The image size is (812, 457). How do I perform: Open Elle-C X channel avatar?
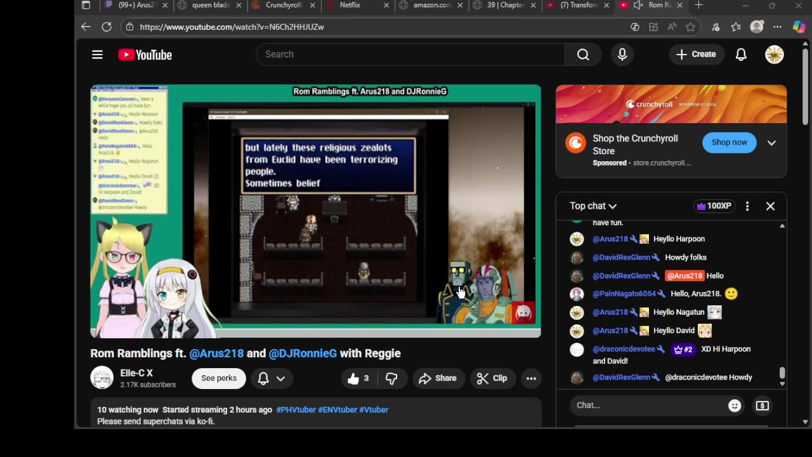(x=102, y=378)
